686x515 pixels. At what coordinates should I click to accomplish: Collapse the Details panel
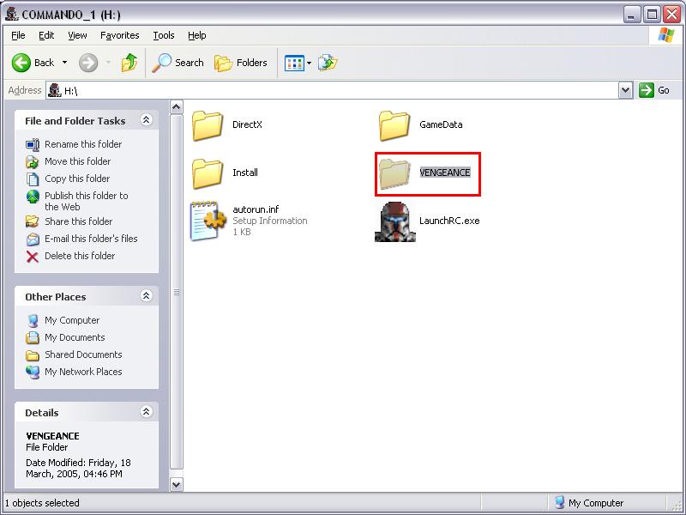point(146,413)
